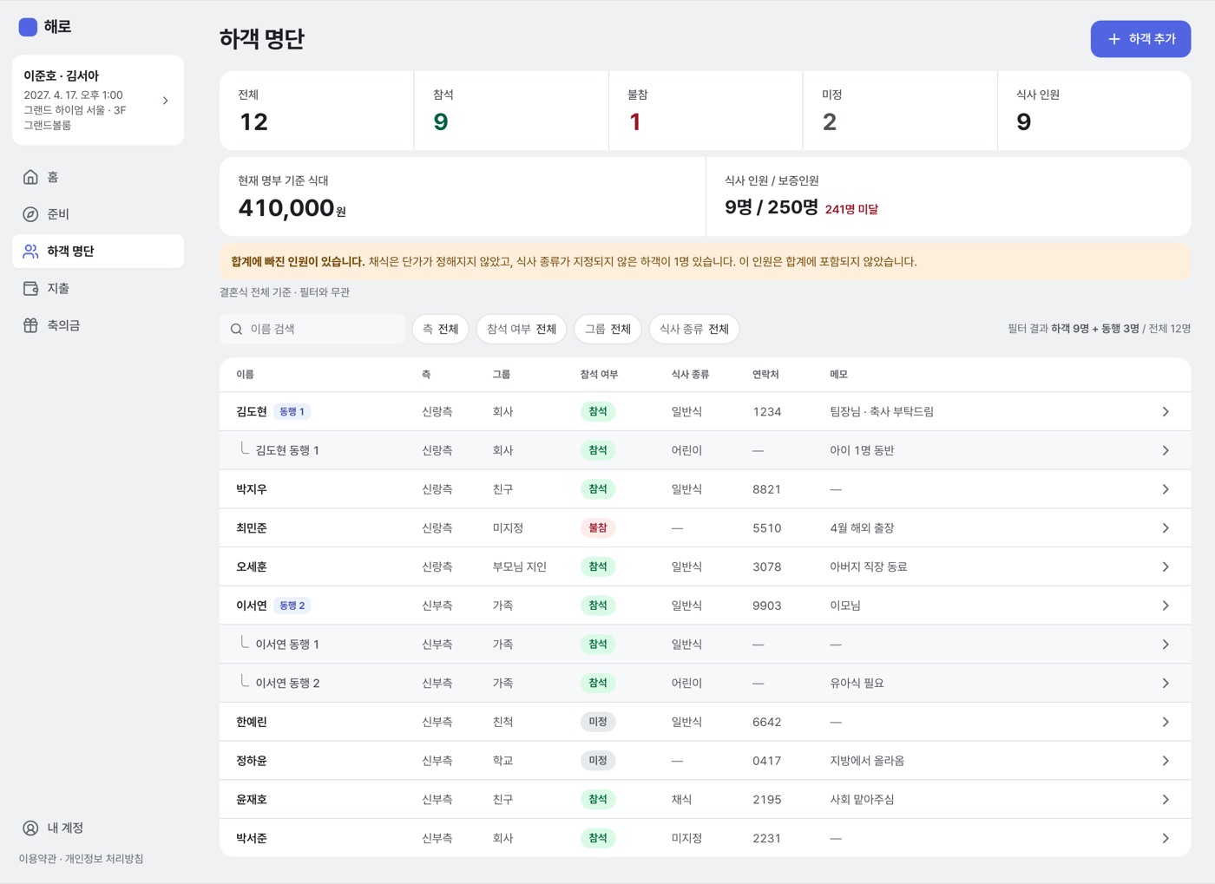1215x884 pixels.
Task: Open the 이용약관 link
Action: [38, 859]
